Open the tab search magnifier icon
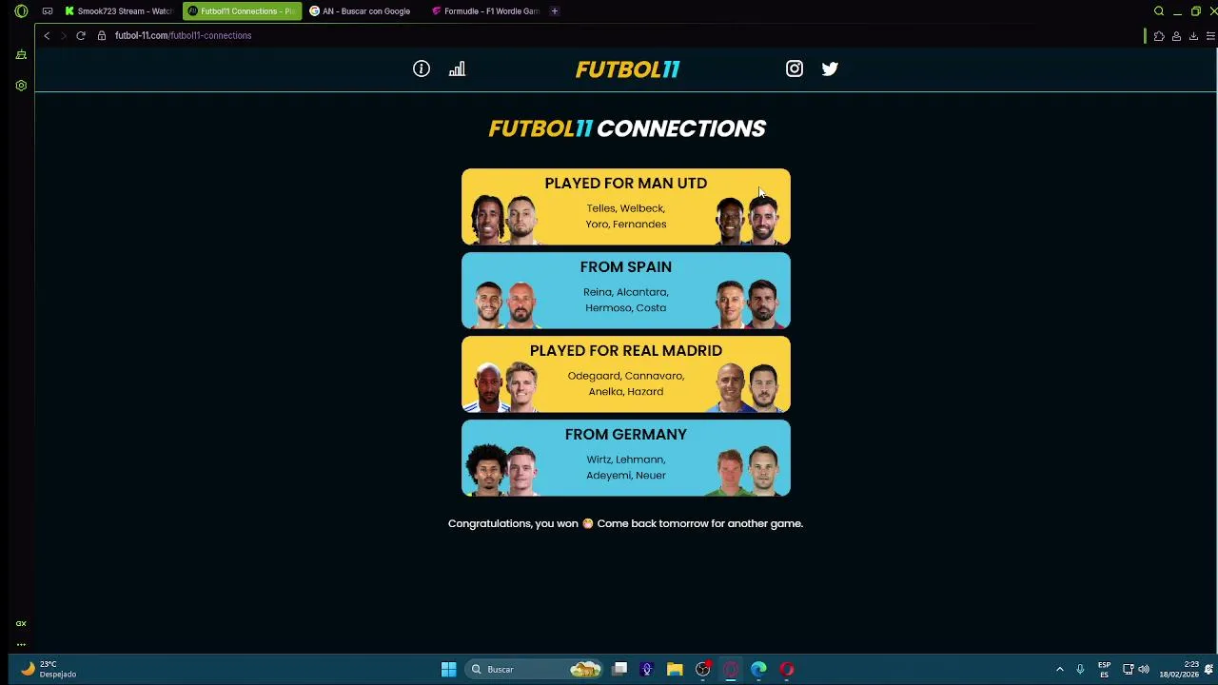 coord(1159,11)
